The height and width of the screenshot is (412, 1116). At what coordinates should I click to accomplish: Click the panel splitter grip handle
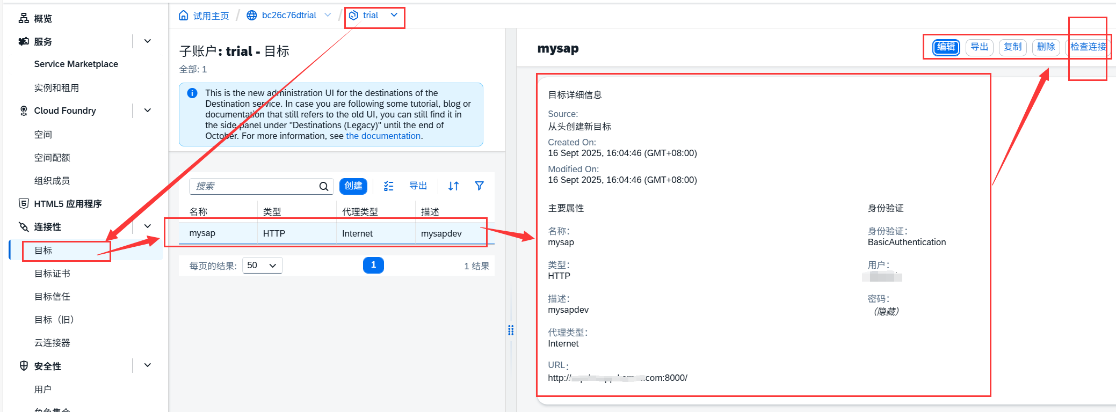511,330
